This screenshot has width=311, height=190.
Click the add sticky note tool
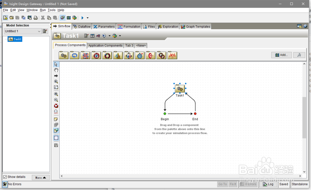point(56,119)
